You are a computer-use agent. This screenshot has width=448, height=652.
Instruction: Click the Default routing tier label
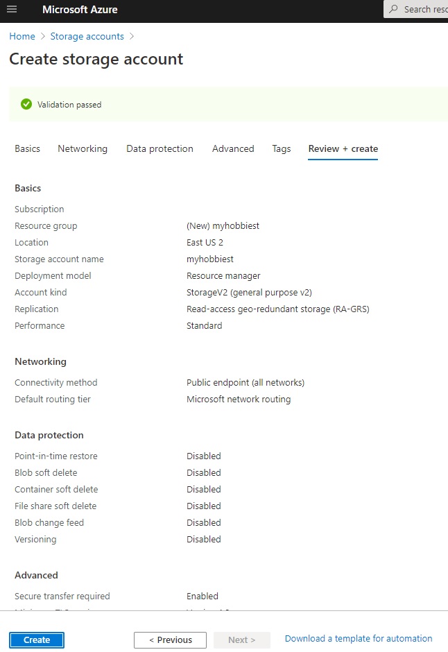click(x=53, y=400)
